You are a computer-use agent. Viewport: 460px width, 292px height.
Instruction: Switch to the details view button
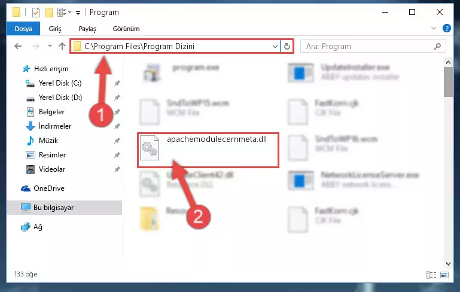[431, 275]
